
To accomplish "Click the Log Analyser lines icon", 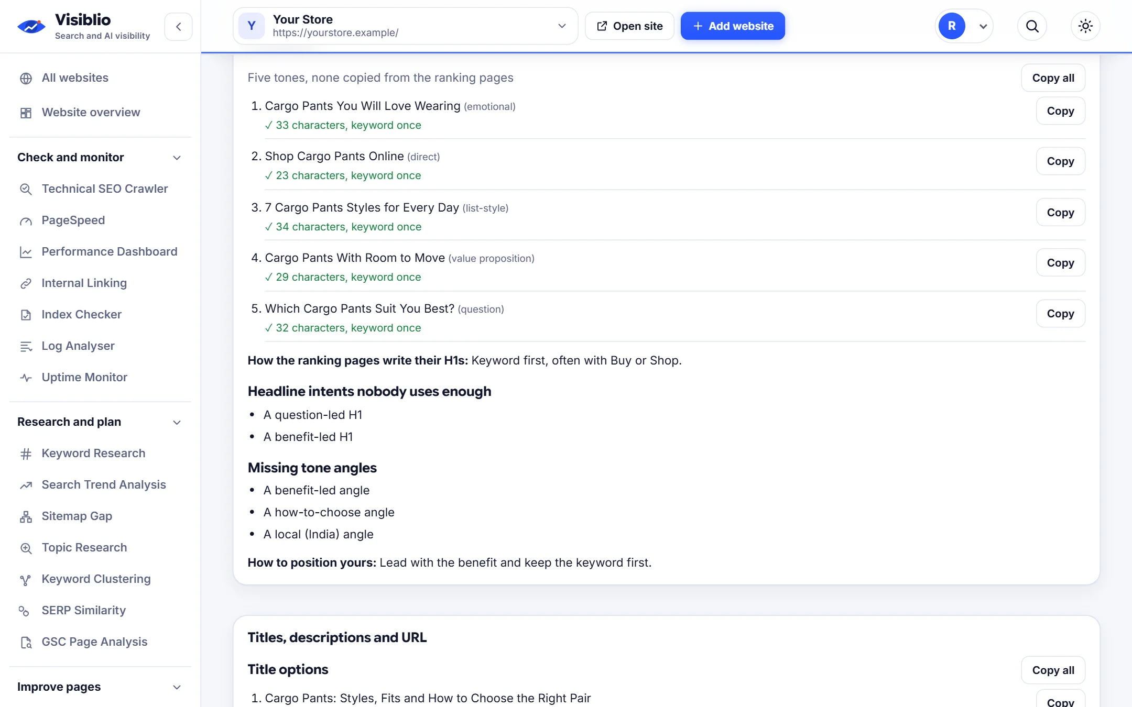I will click(x=26, y=347).
